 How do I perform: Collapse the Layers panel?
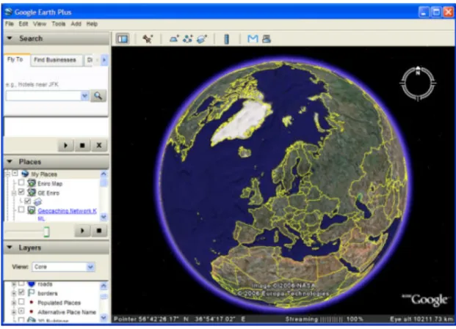click(x=10, y=247)
